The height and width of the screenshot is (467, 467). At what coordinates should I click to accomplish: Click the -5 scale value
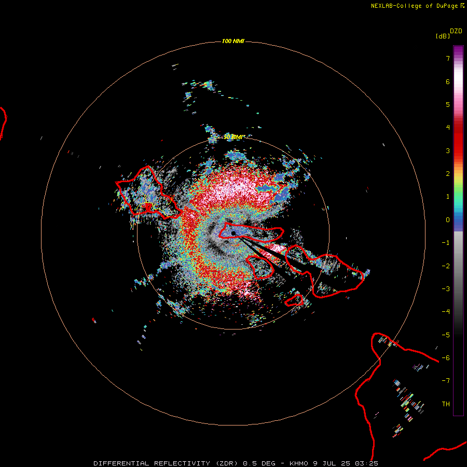(446, 335)
